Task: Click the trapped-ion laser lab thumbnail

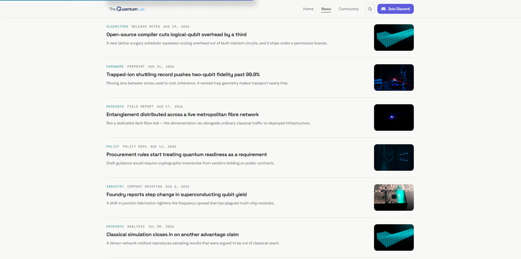Action: (394, 78)
